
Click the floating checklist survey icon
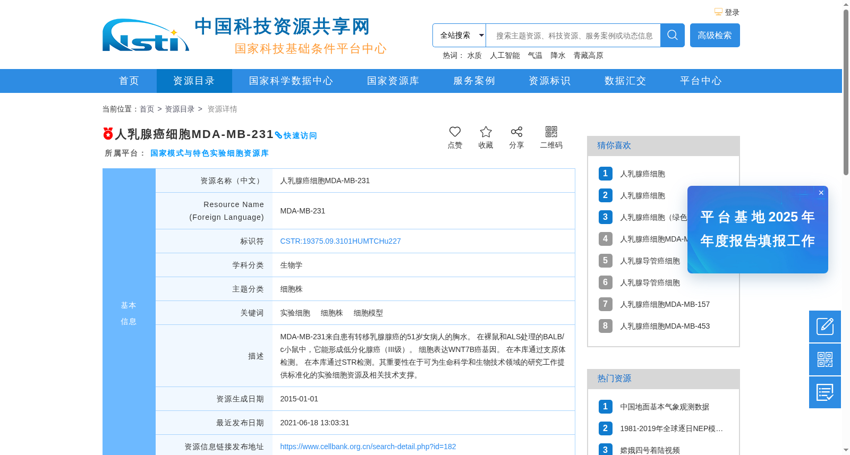(825, 392)
